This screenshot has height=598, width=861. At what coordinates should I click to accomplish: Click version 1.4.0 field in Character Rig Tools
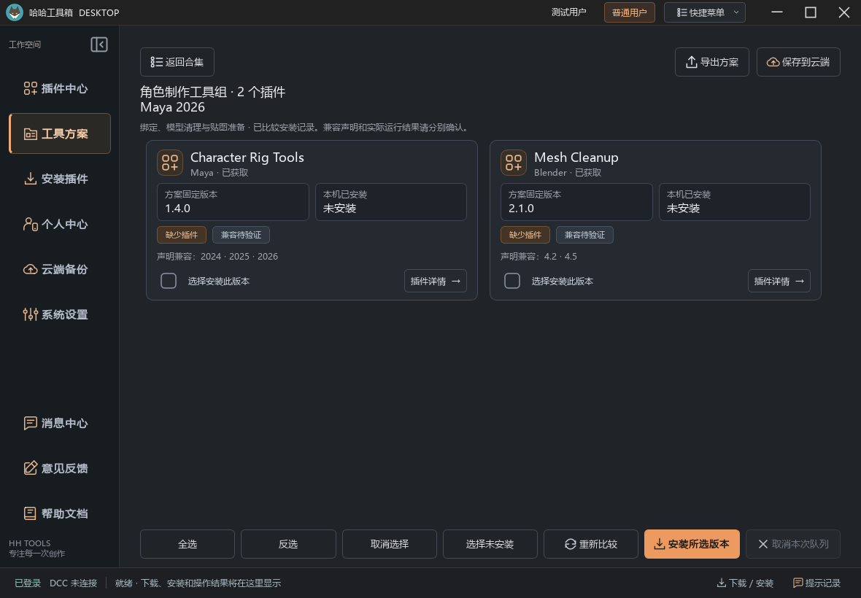point(233,202)
